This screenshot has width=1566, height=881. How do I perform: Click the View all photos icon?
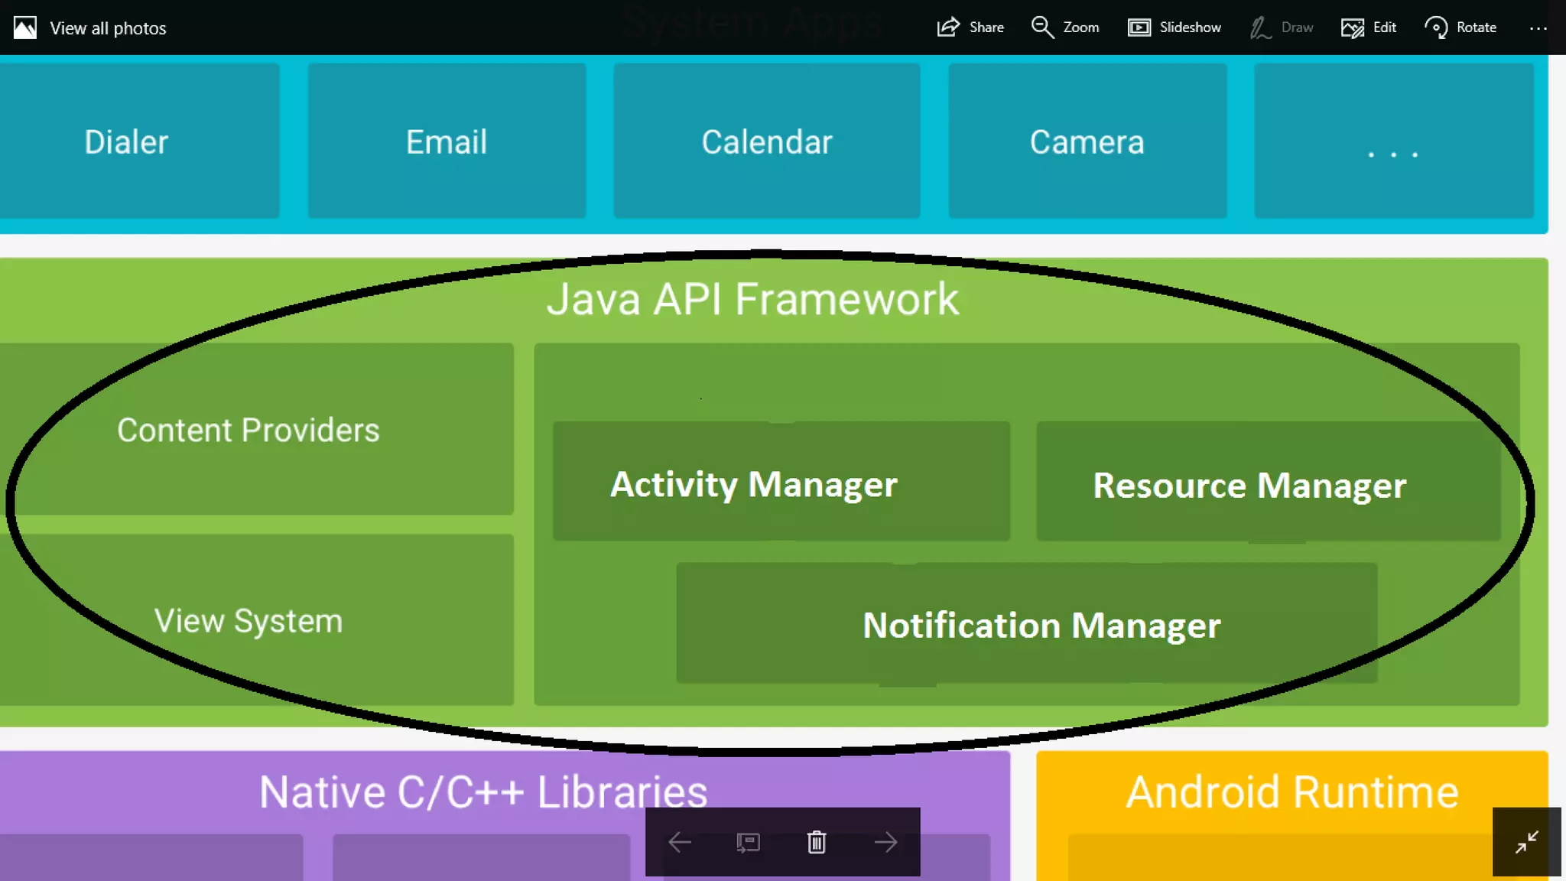pyautogui.click(x=24, y=28)
